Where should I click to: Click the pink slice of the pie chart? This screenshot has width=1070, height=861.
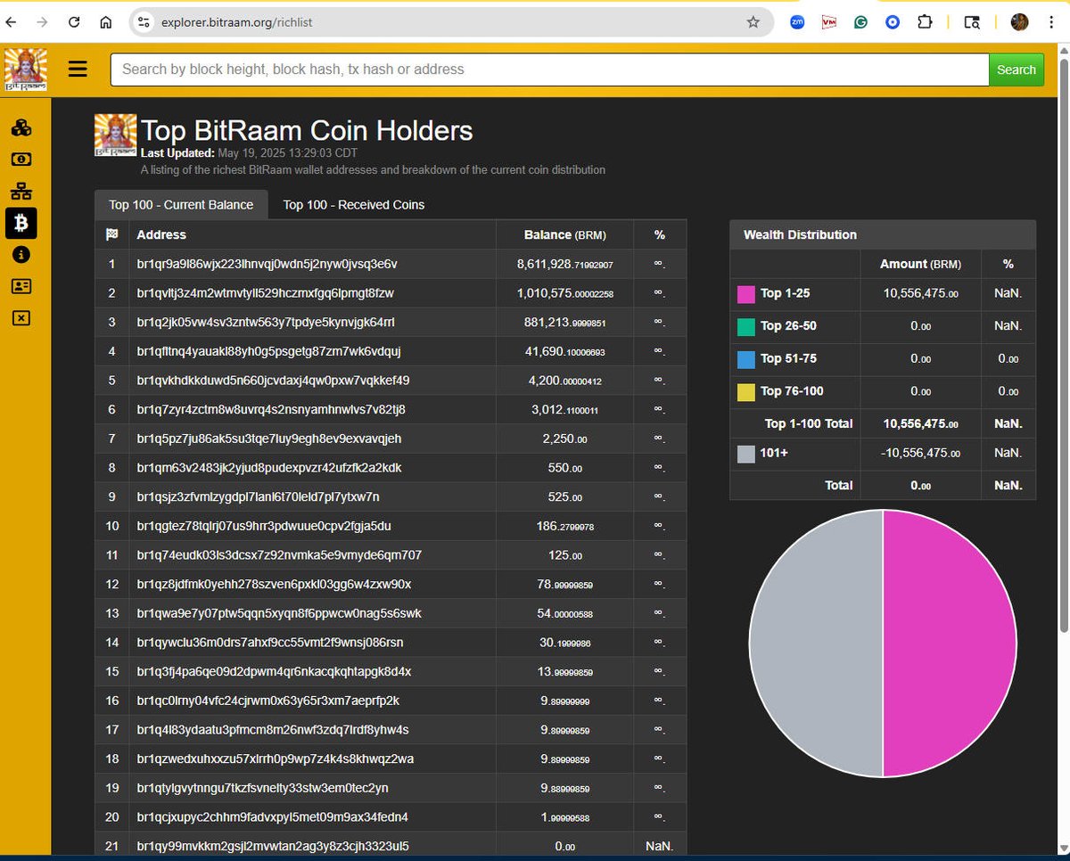(950, 644)
